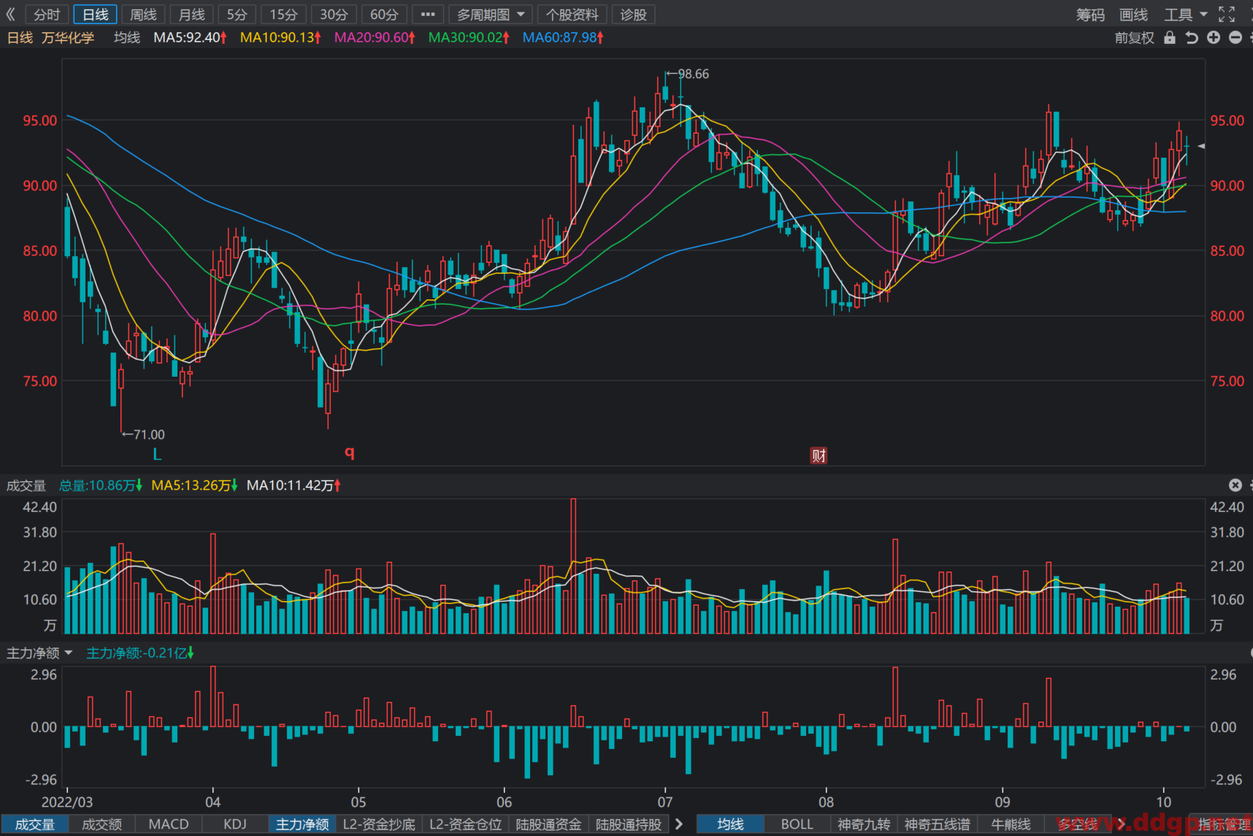The width and height of the screenshot is (1253, 836).
Task: Click the MA60:87.98 indicator value
Action: 563,37
